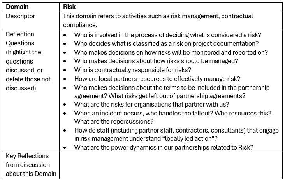Screen dimensions: 285x181
Task: Click "What are the repercussions?" text
Action: [x=114, y=122]
